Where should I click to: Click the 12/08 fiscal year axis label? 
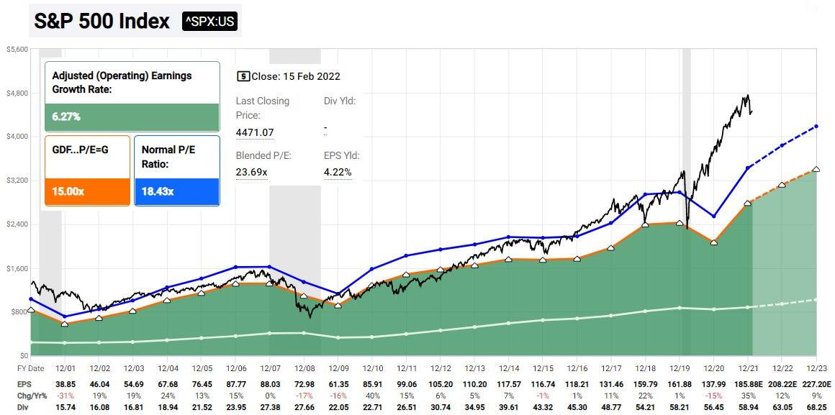(304, 368)
